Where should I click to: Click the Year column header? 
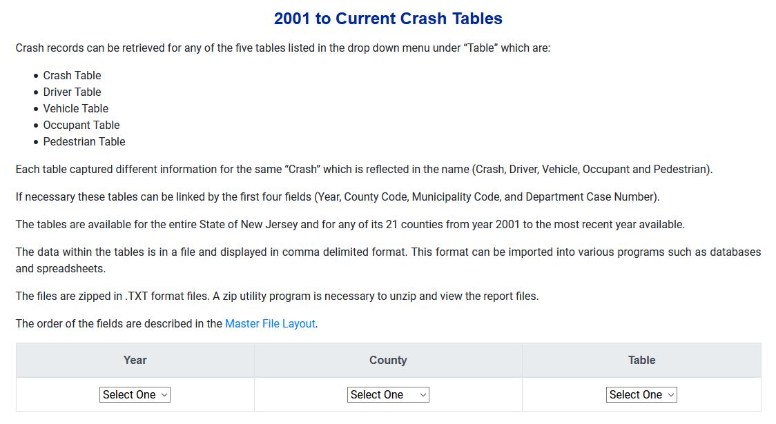pyautogui.click(x=135, y=360)
